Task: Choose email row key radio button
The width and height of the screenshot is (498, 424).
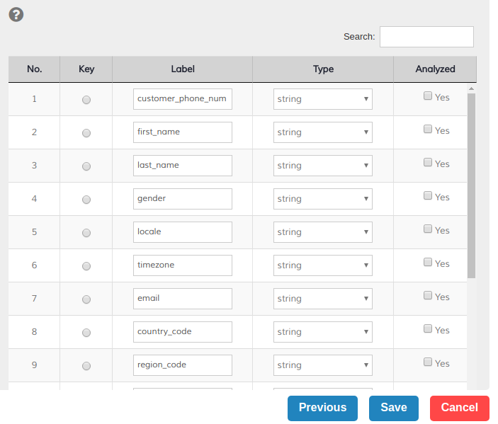Action: click(x=86, y=299)
